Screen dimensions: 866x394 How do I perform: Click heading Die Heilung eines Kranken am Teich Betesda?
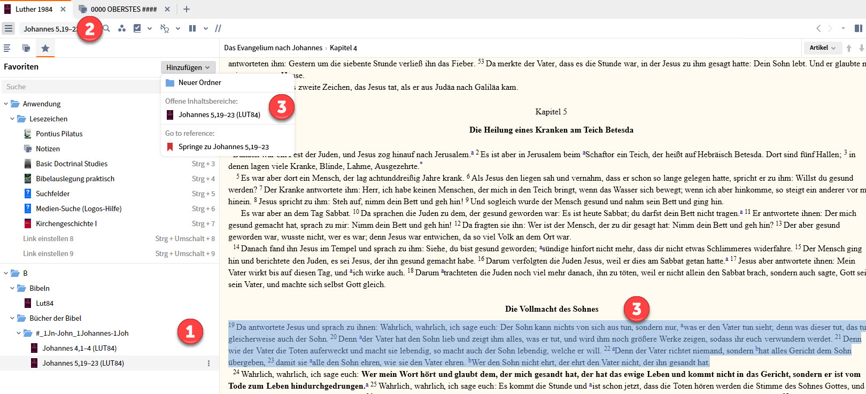[x=551, y=130]
